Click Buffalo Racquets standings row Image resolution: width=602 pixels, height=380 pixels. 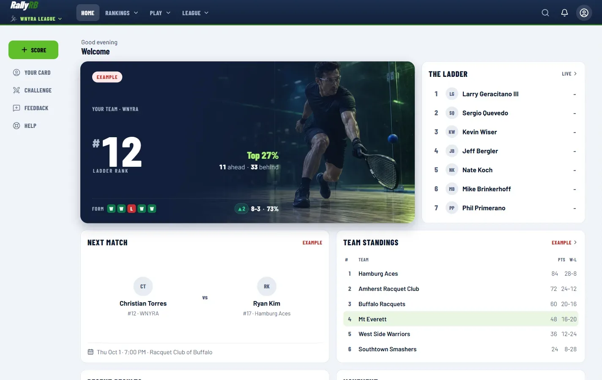coord(461,304)
